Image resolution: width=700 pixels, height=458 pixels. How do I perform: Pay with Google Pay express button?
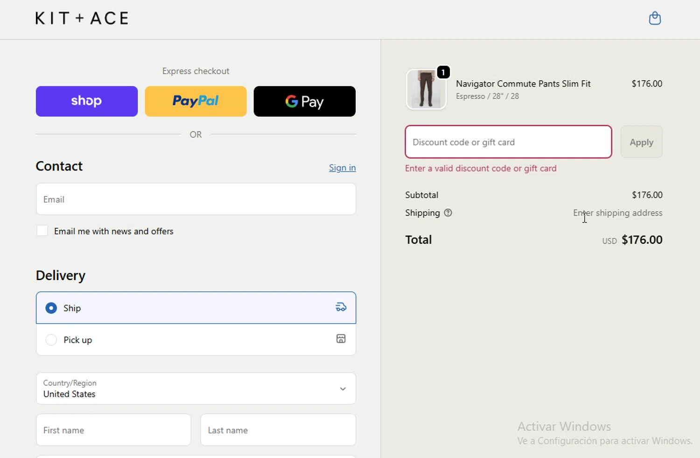(x=305, y=101)
